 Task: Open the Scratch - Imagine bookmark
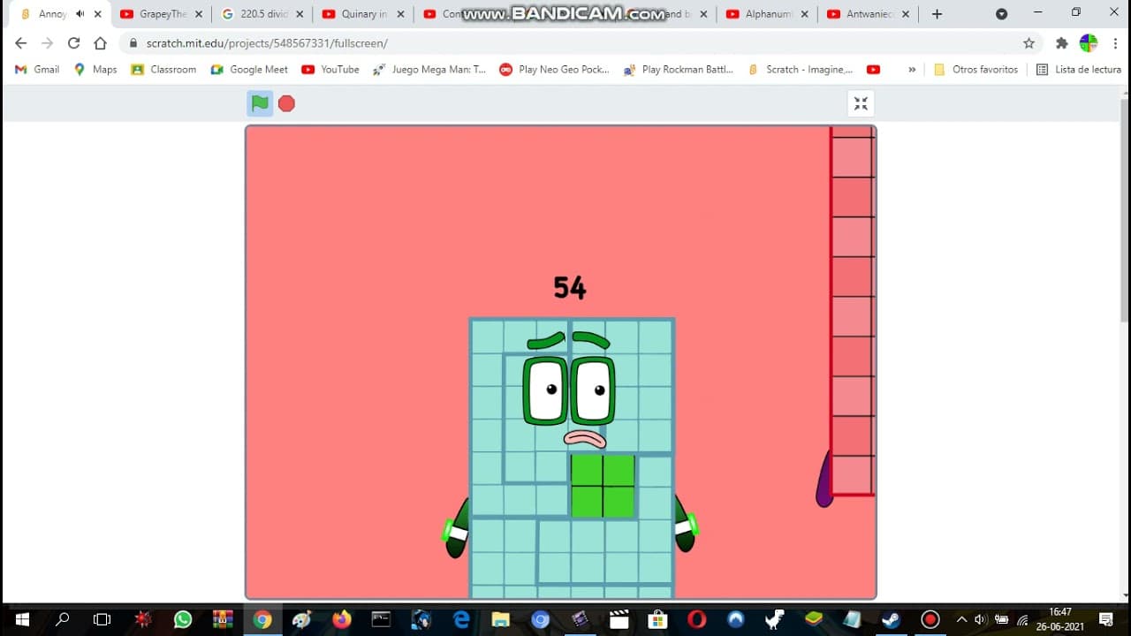[801, 69]
